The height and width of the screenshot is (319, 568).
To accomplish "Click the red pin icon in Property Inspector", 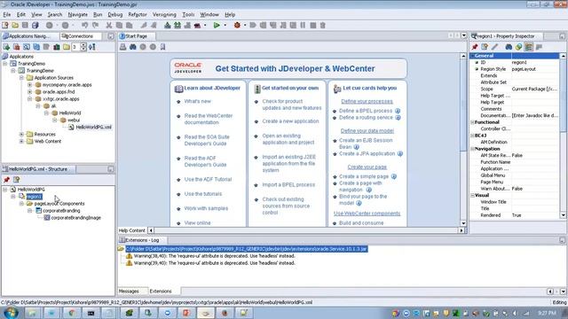I will coord(475,47).
